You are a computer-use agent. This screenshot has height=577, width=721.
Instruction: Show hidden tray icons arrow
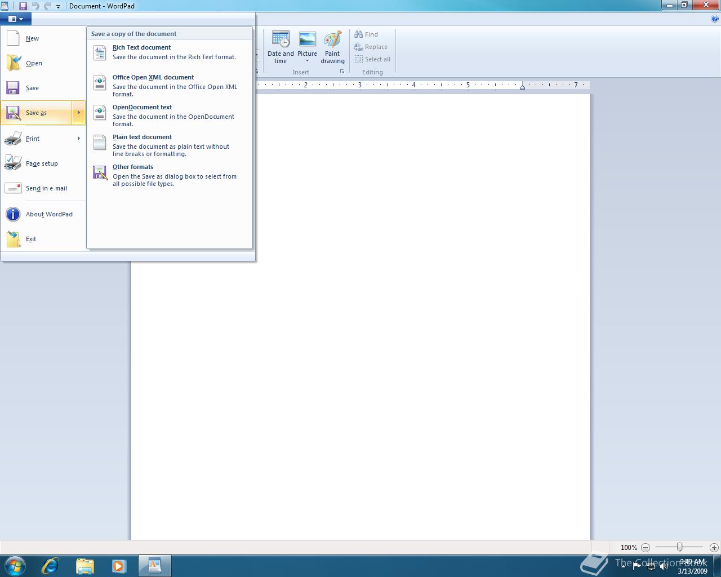(x=623, y=566)
